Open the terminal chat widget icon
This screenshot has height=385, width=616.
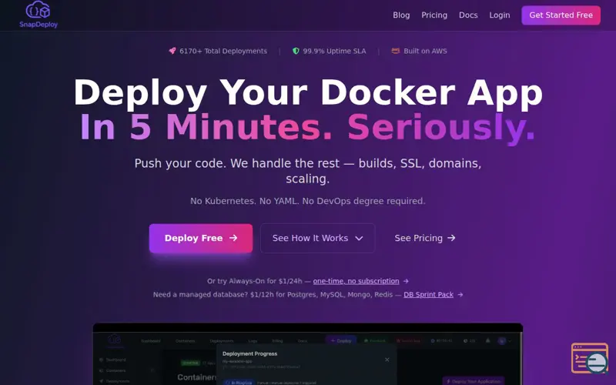tap(590, 358)
